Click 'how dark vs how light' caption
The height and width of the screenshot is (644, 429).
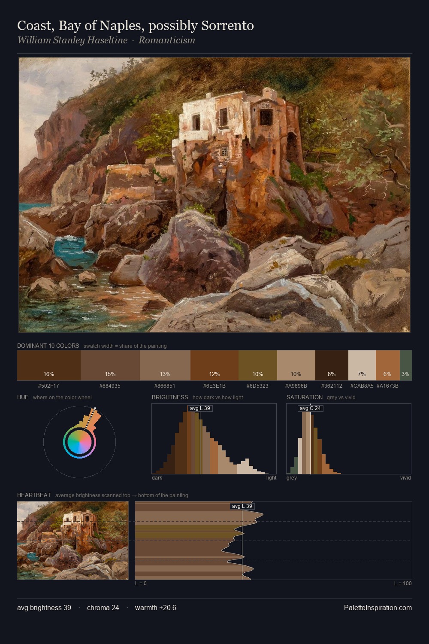[x=218, y=398]
